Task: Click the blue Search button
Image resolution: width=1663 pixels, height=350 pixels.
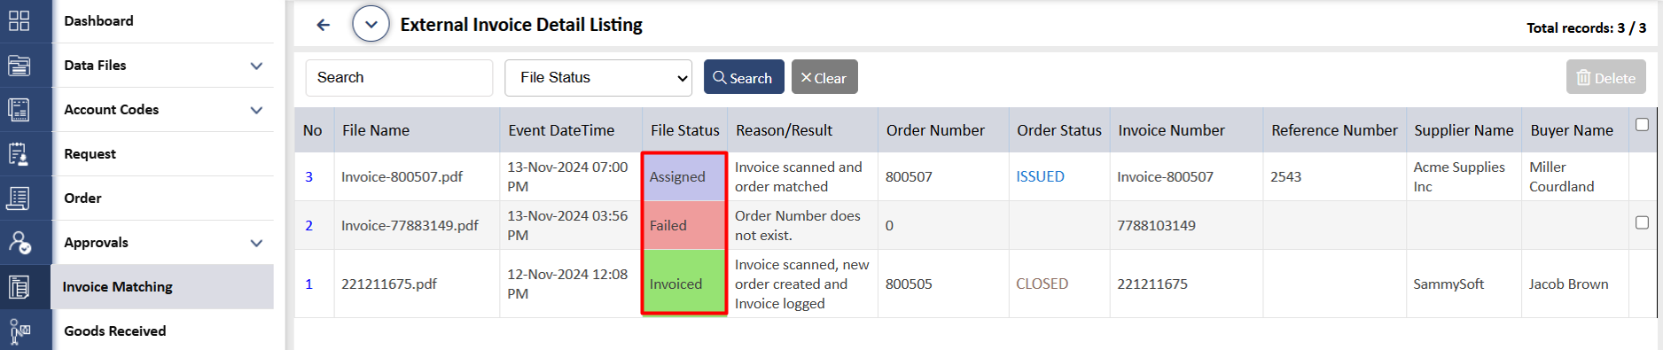Action: pyautogui.click(x=744, y=77)
